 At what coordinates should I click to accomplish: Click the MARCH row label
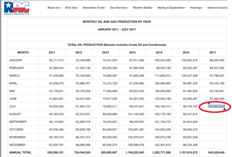pos(14,76)
